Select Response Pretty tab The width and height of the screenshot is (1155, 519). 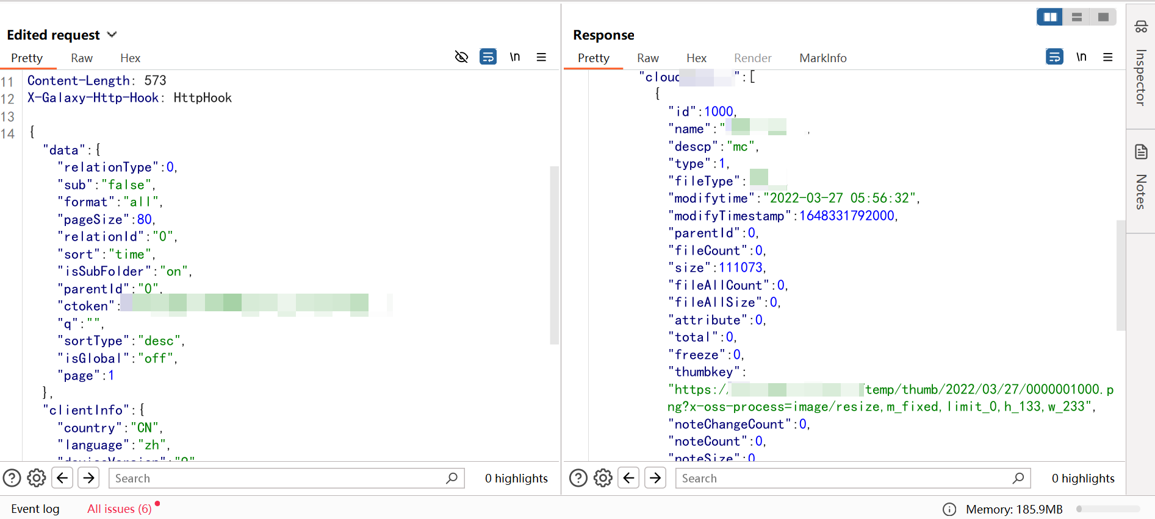coord(593,58)
